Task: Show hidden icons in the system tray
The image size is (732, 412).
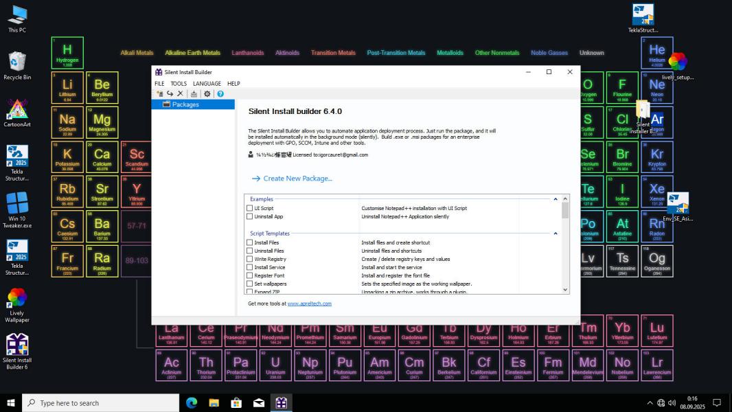Action: [x=650, y=403]
